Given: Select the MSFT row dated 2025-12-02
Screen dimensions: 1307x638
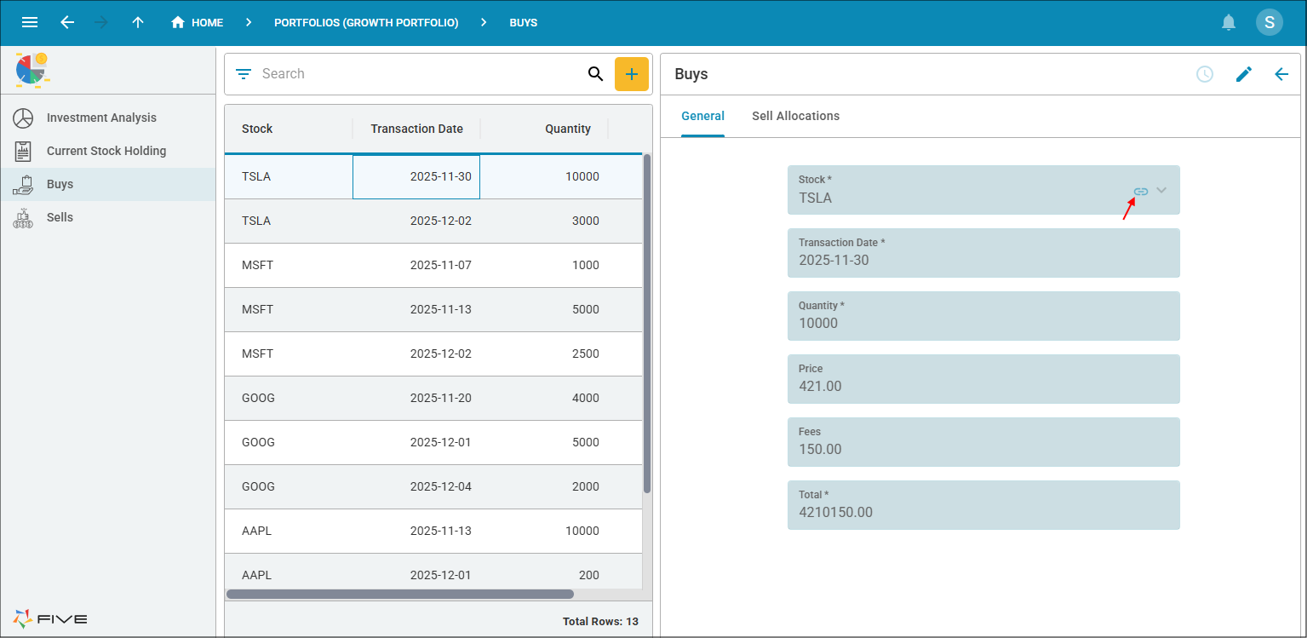Looking at the screenshot, I should click(x=433, y=354).
